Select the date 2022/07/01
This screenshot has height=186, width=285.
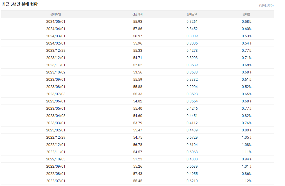click(56, 181)
